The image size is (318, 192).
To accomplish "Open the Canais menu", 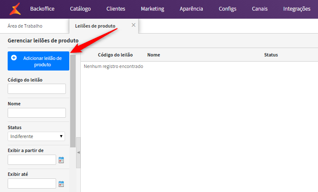I will [x=260, y=9].
